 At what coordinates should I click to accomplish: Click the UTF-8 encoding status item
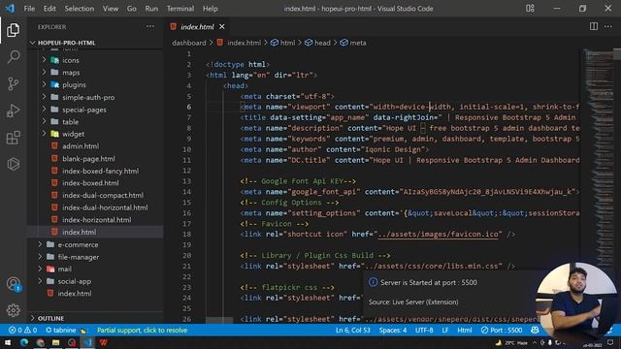coord(424,330)
